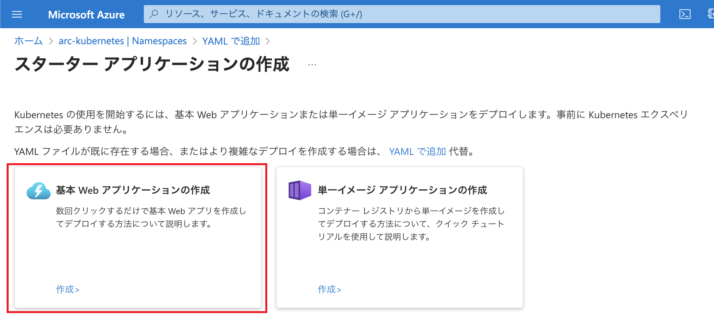The image size is (714, 317).
Task: Click the single image card description text
Action: (411, 223)
